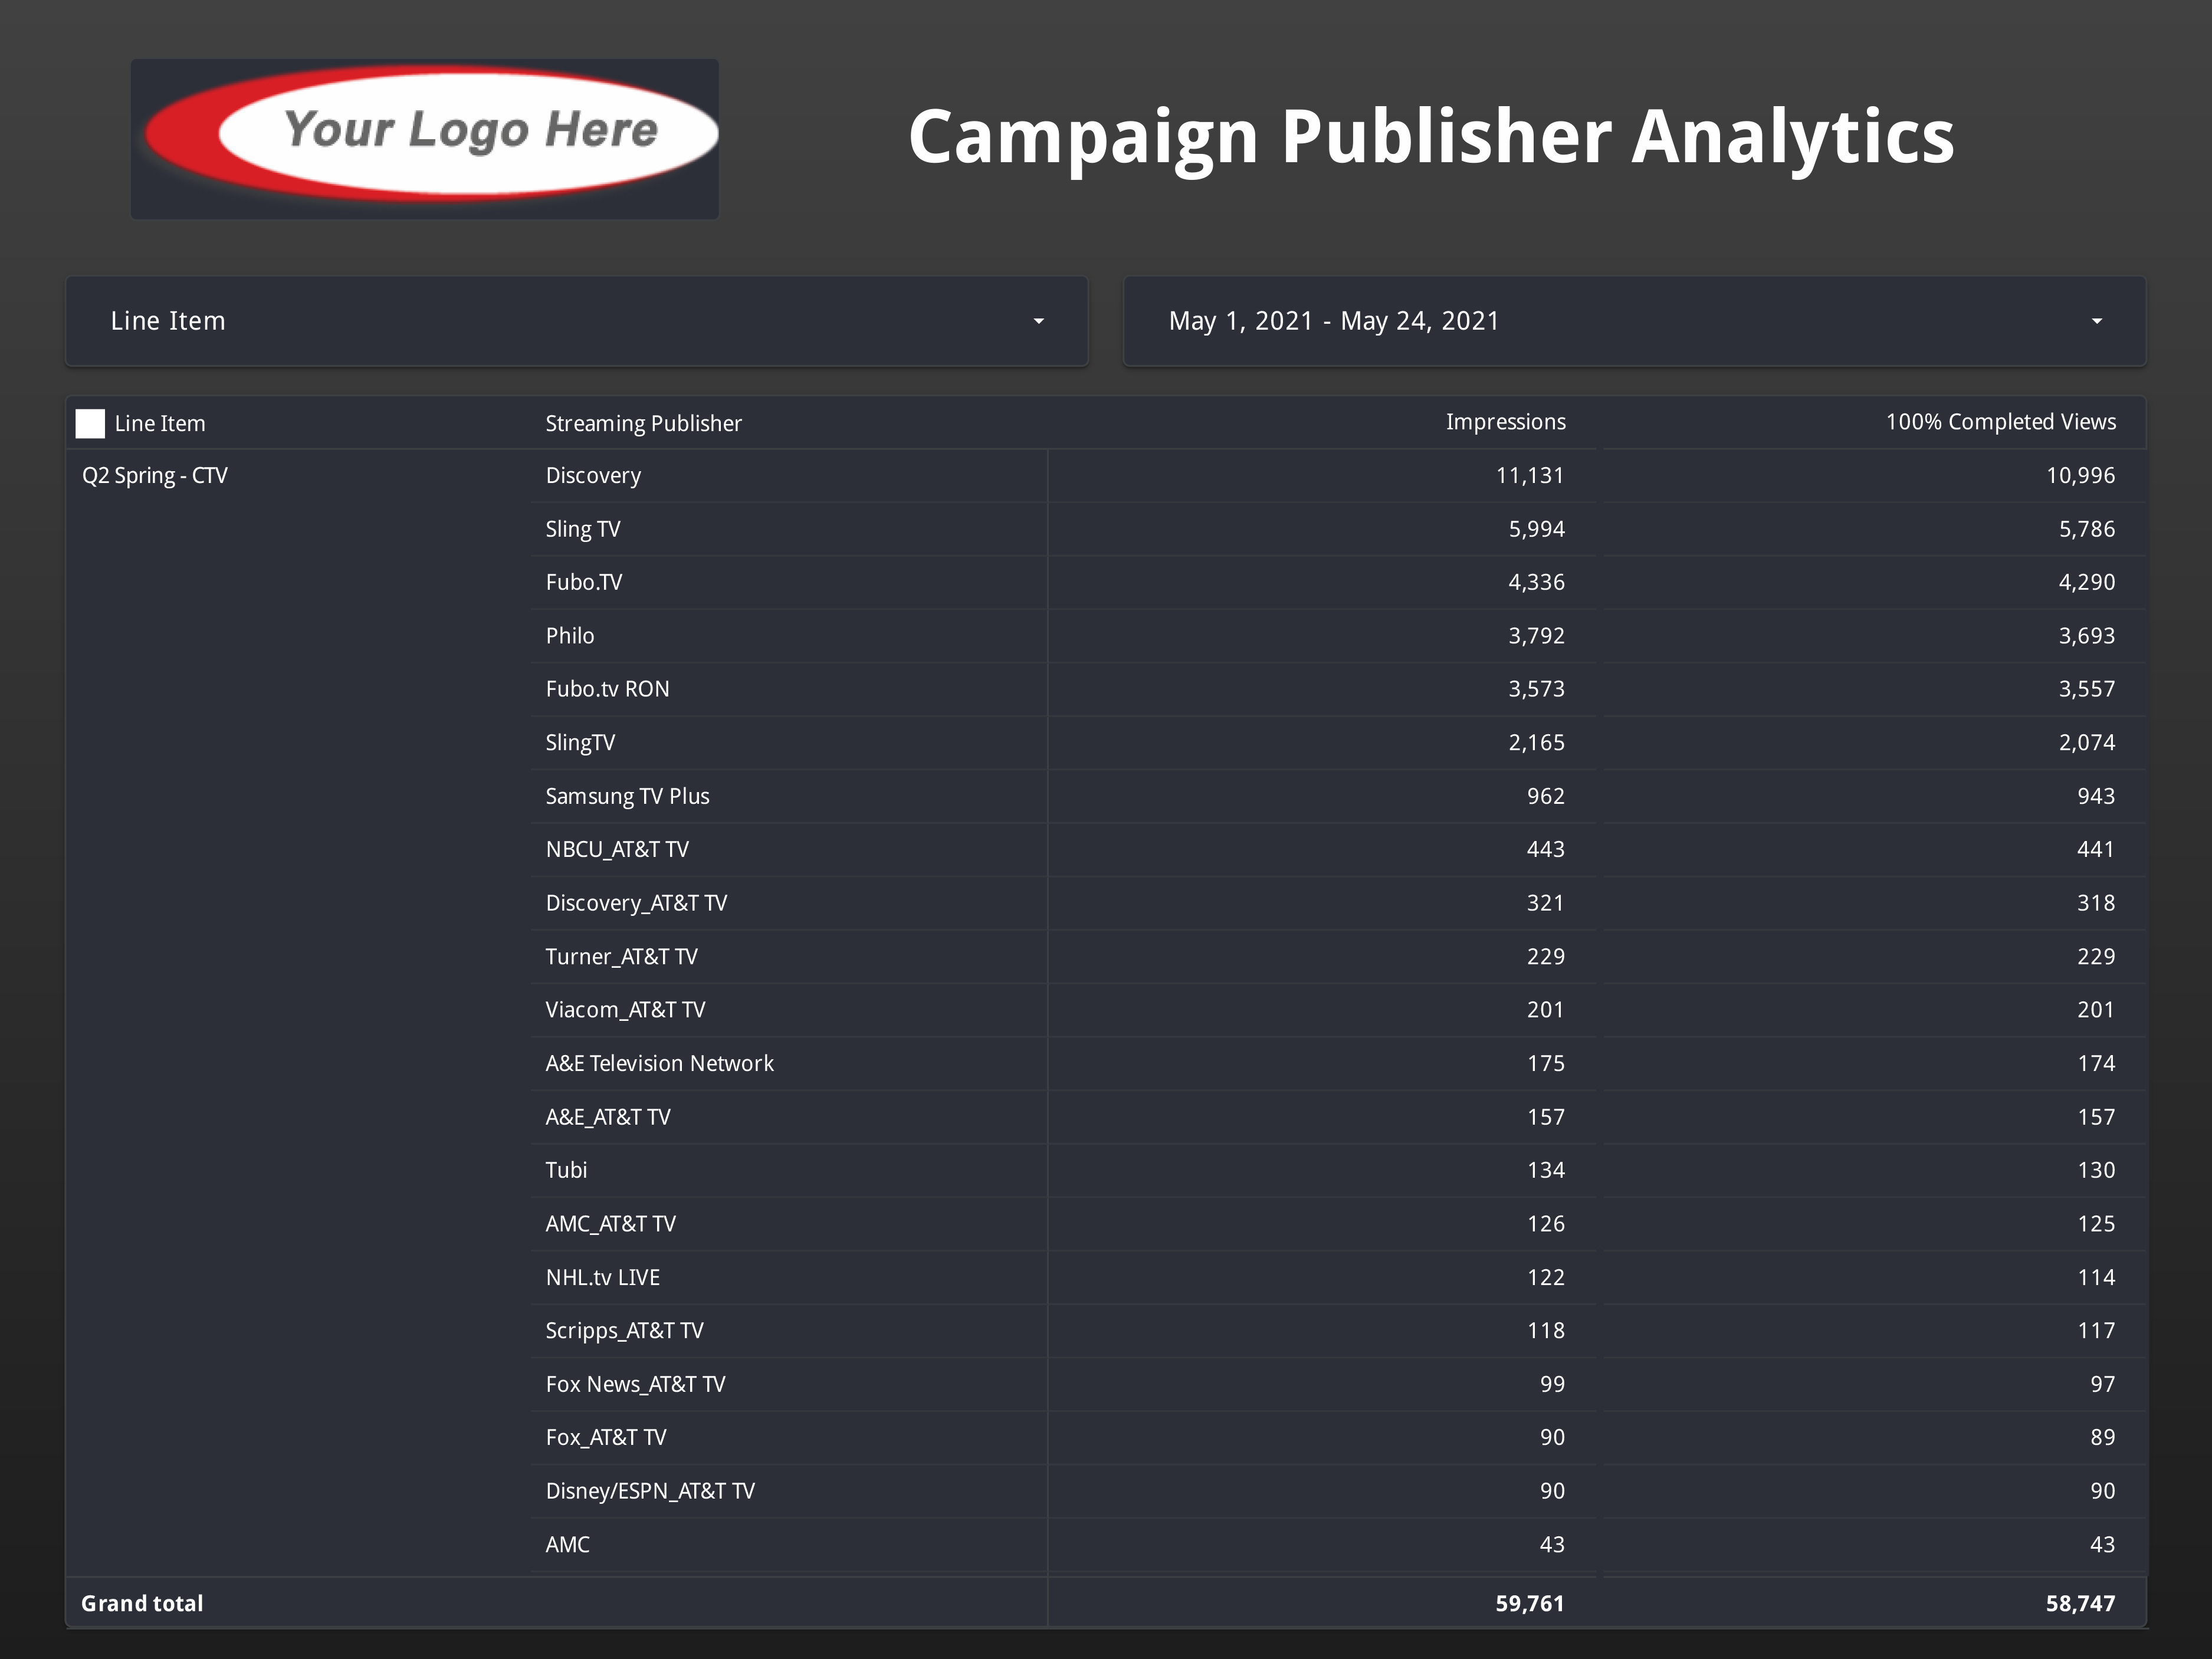Sort by Impressions column header
This screenshot has height=1659, width=2212.
pyautogui.click(x=1505, y=422)
